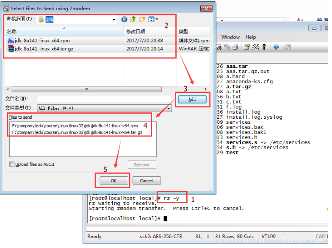The image size is (332, 248).
Task: Expand the look-in folder dropdown showing jdk
Action: tap(114, 20)
